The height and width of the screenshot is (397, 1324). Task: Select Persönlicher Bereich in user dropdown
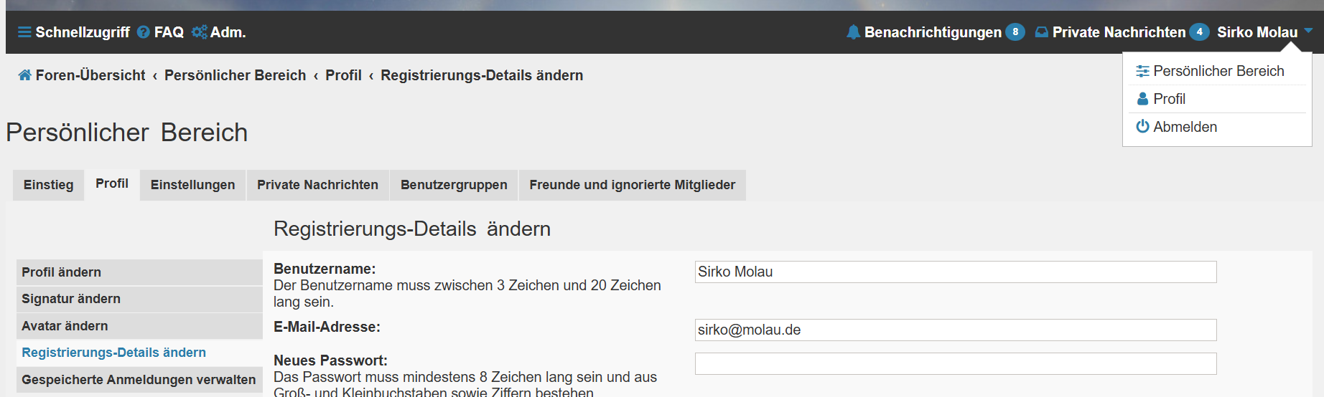pos(1218,71)
